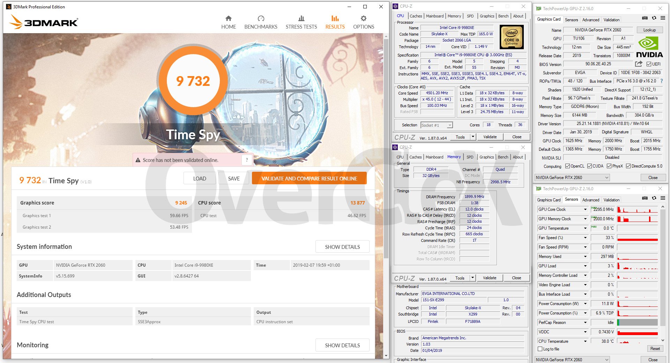Image resolution: width=670 pixels, height=363 pixels.
Task: Toggle the OpenCL checkbox
Action: click(567, 166)
